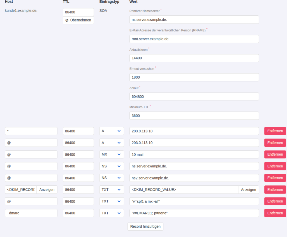Click the Erneut versuchen field with 1800
The height and width of the screenshot is (237, 287).
point(194,77)
